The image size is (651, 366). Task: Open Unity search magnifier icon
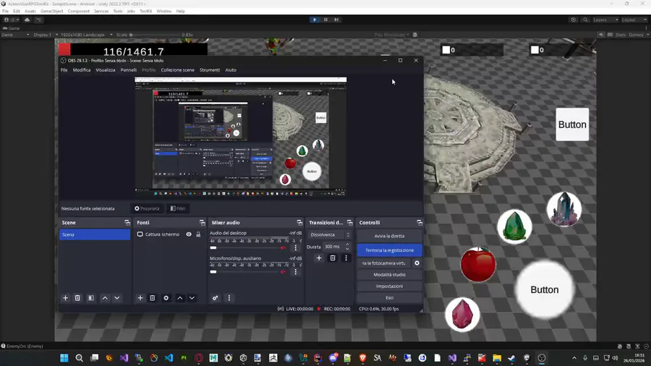(585, 20)
